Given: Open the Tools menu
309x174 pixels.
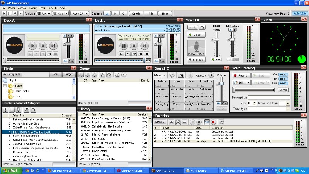Looking at the screenshot, I should coord(42,8).
